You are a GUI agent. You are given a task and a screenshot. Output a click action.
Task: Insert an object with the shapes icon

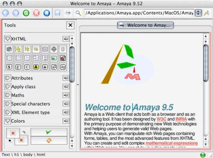coord(63,58)
